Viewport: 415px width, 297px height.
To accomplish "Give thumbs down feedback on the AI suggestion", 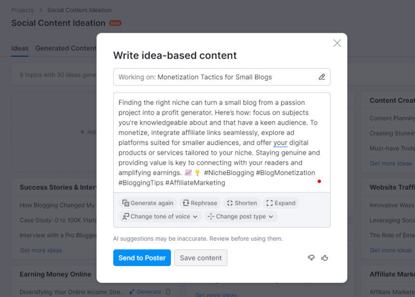I will pos(311,258).
